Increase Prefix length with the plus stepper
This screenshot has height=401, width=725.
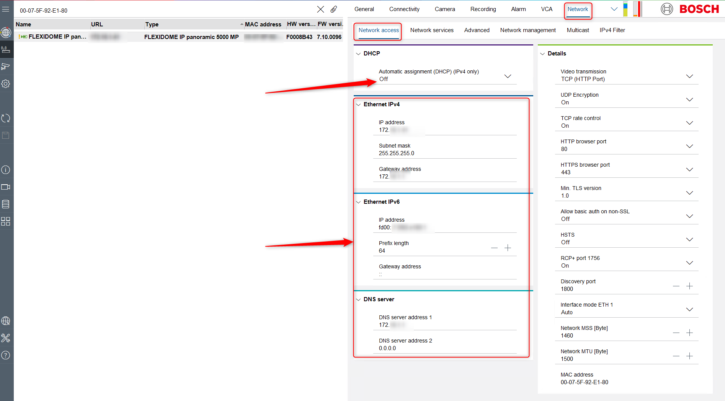tap(508, 248)
